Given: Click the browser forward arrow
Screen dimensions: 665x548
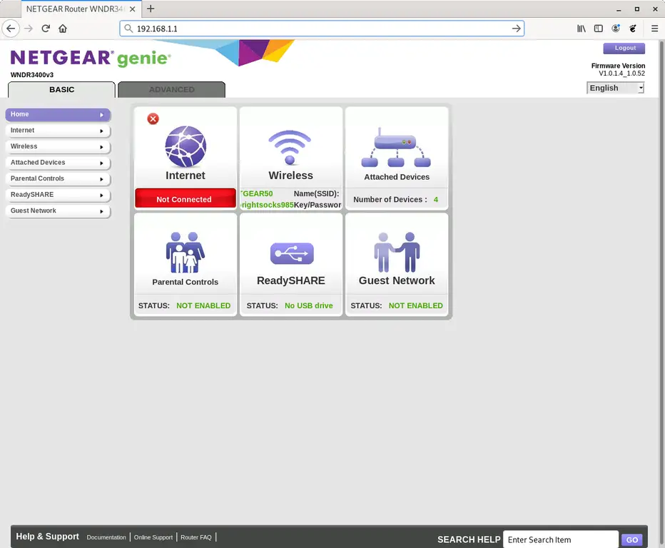Looking at the screenshot, I should (29, 29).
